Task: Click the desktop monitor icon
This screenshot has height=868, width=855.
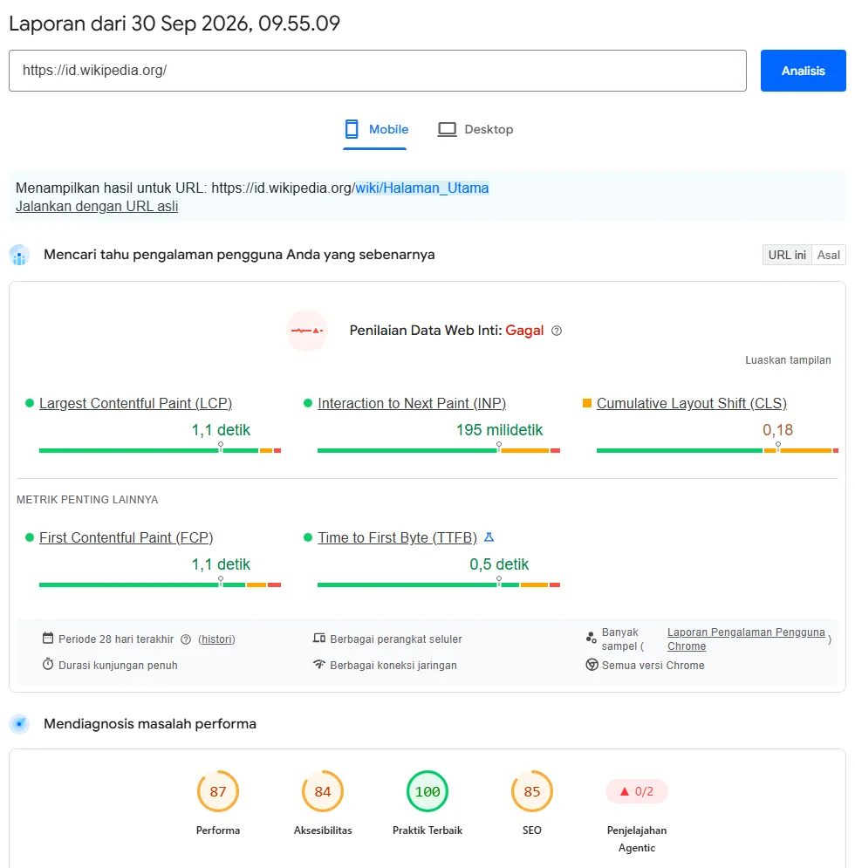Action: pyautogui.click(x=447, y=129)
